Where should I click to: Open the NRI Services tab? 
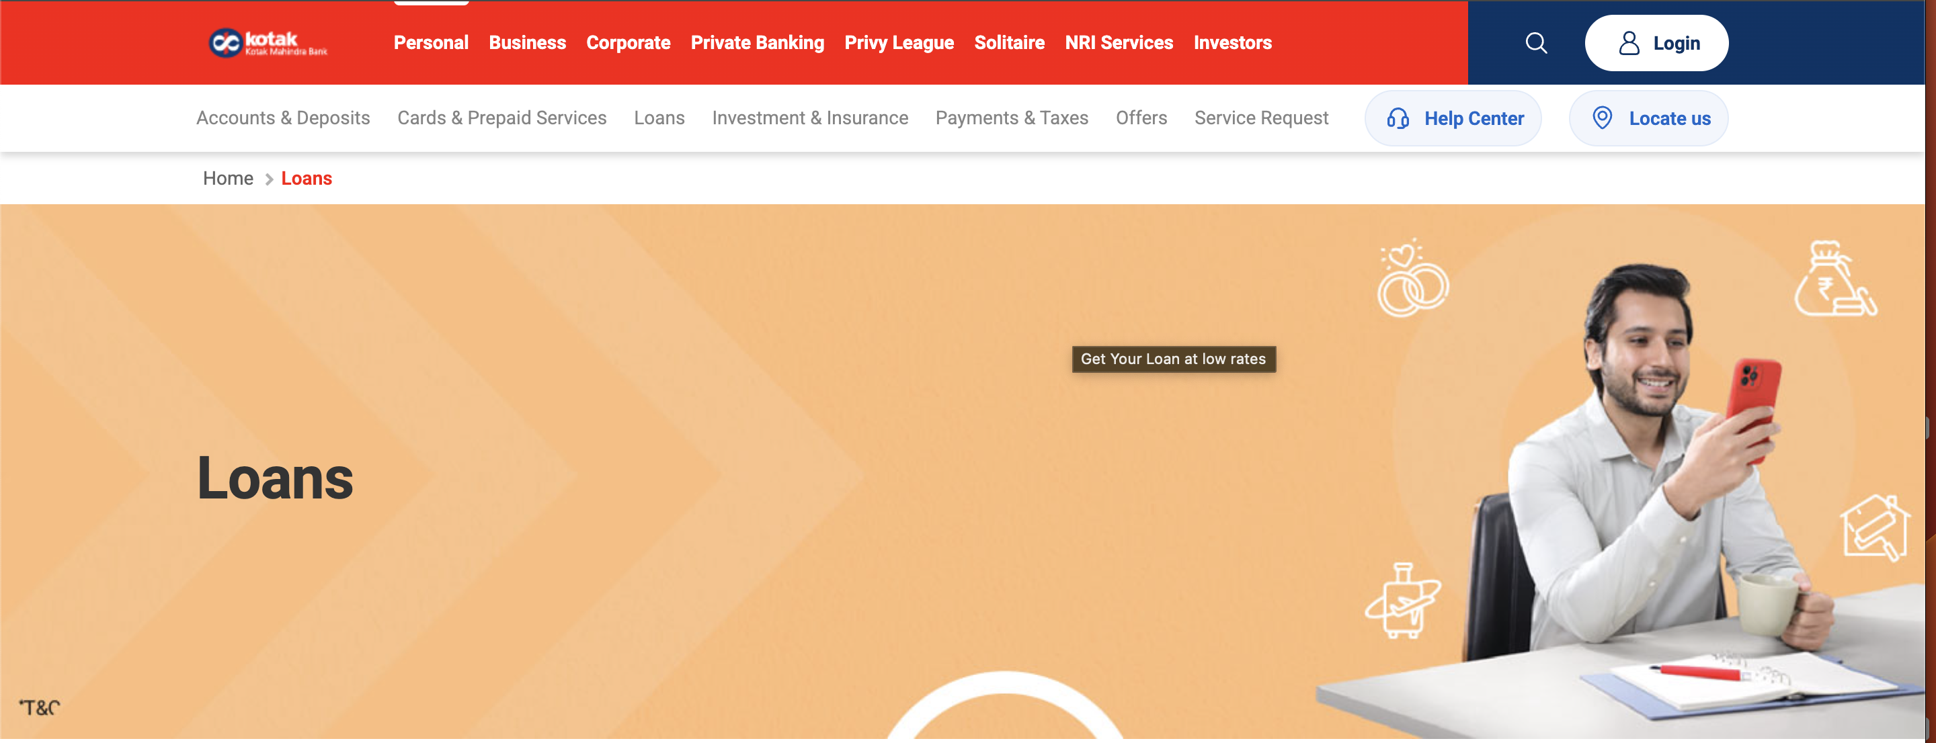coord(1119,43)
